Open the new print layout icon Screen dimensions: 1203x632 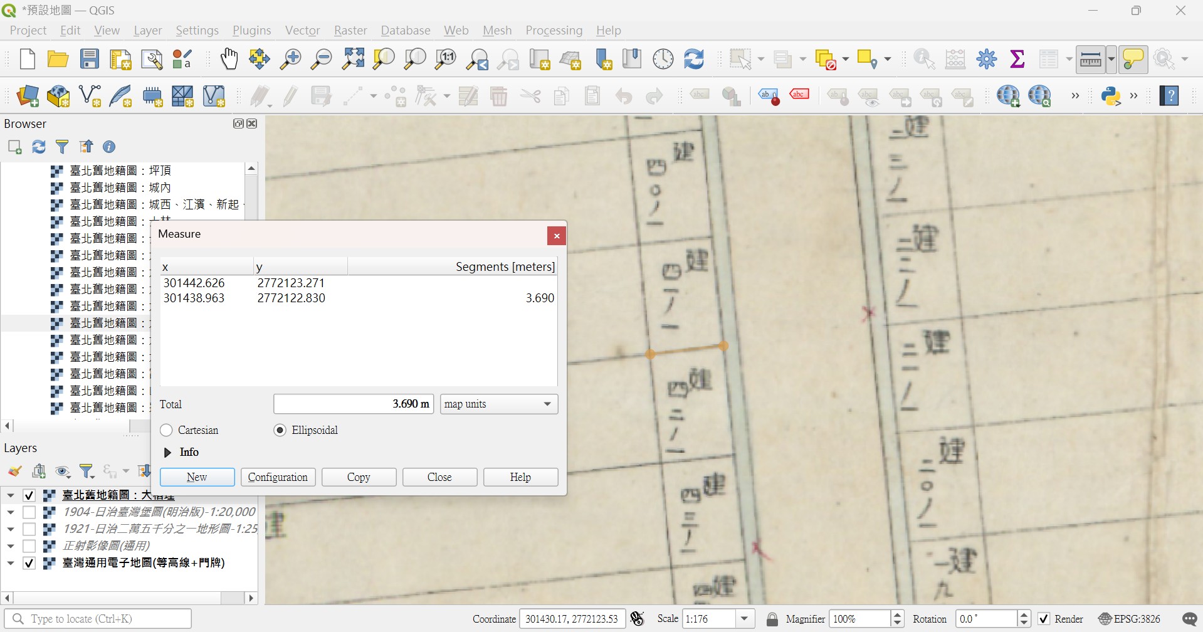click(120, 59)
